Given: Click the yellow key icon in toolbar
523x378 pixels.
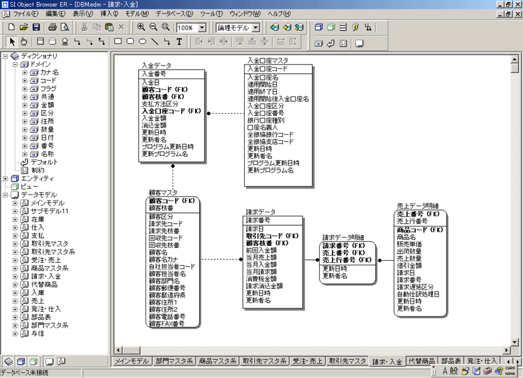Looking at the screenshot, I should point(355,27).
